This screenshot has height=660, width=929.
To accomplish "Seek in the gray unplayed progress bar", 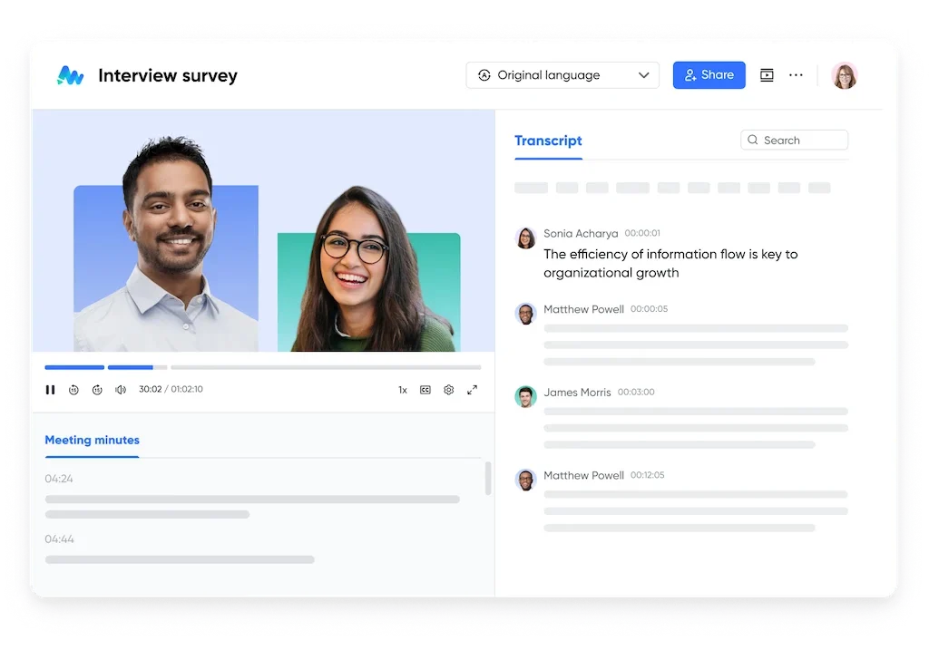I will pos(326,367).
